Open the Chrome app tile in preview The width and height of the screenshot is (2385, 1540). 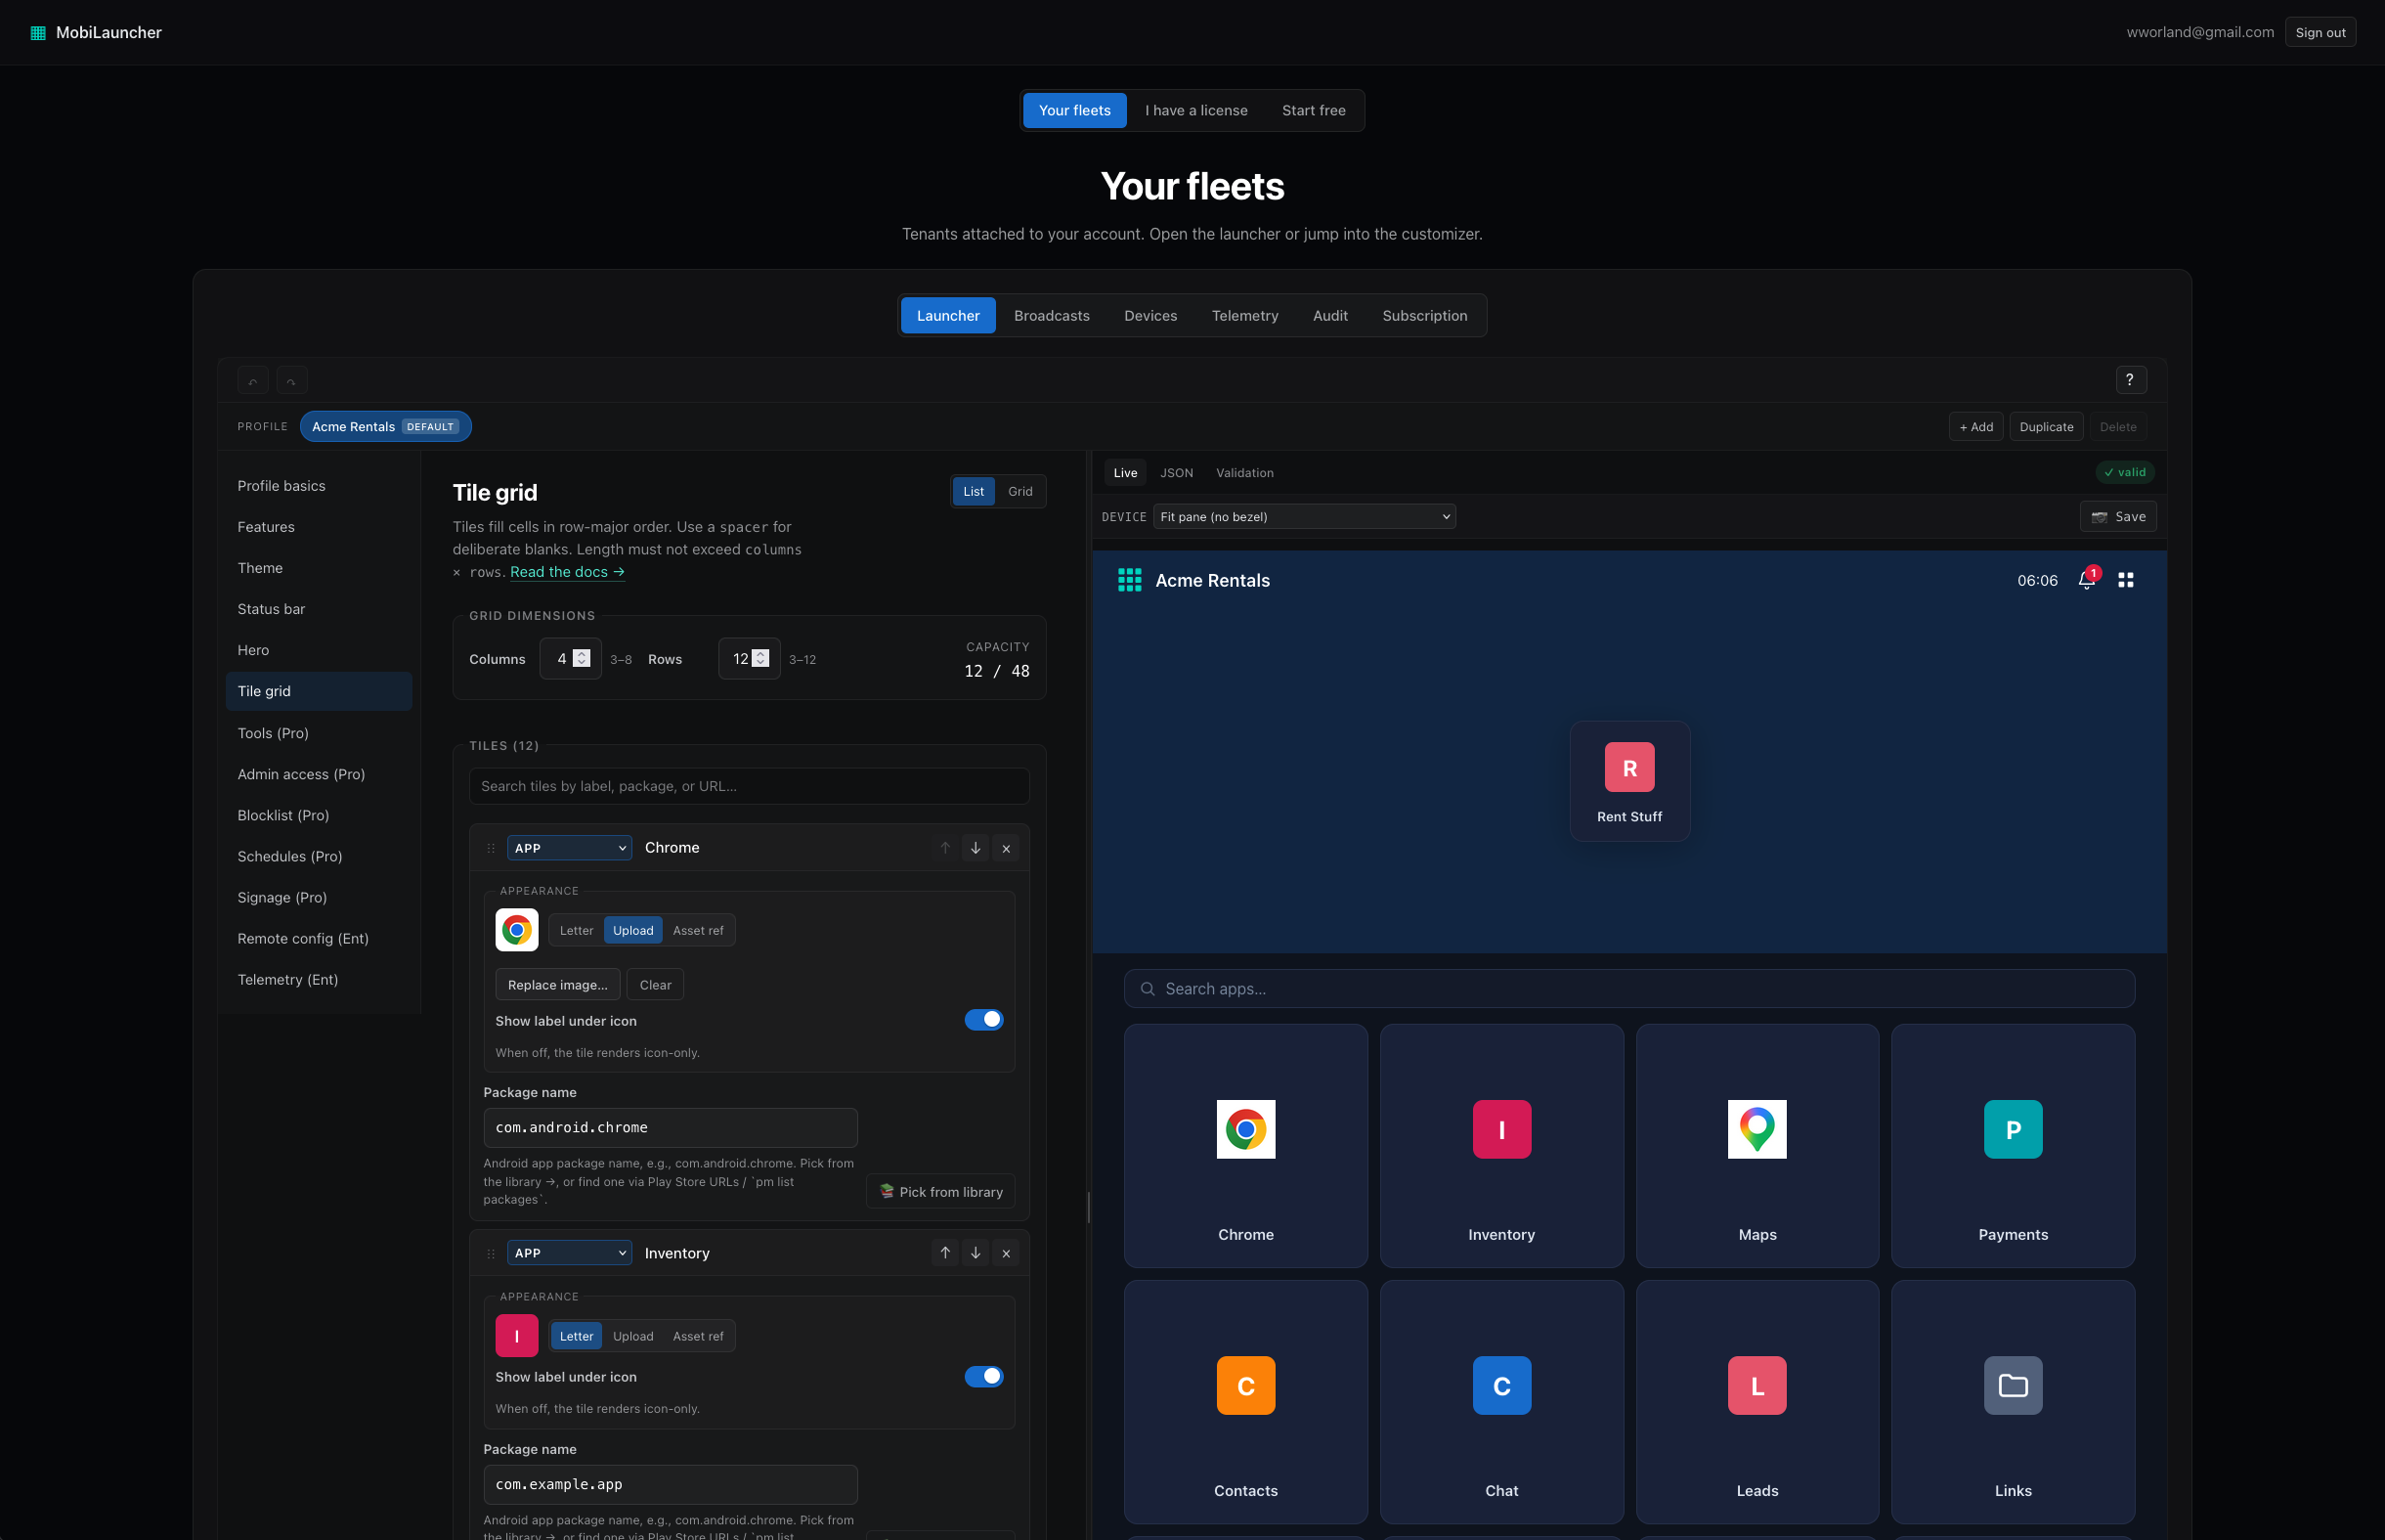click(1245, 1146)
